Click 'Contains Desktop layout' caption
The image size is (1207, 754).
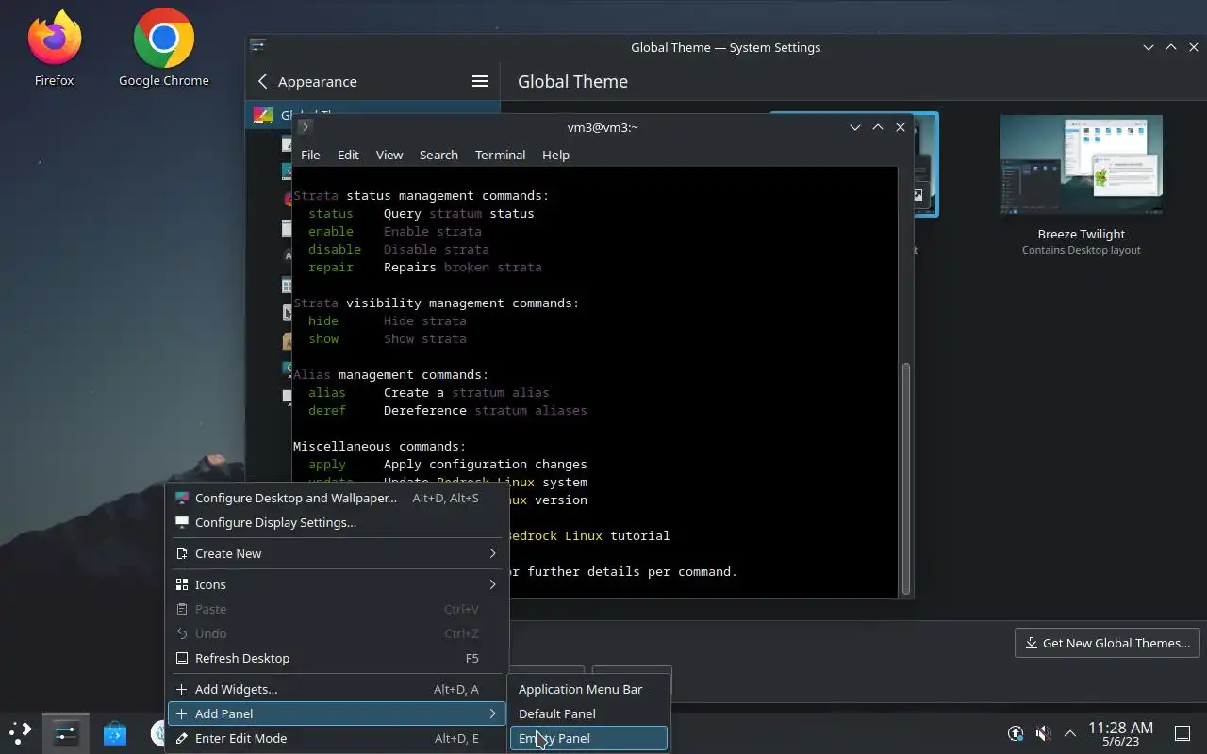point(1082,250)
